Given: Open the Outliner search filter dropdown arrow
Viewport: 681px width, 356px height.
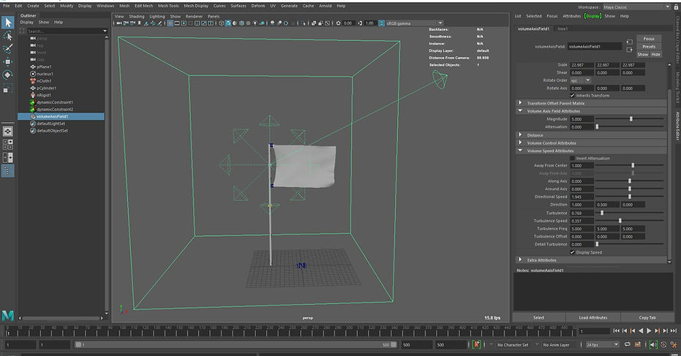Looking at the screenshot, I should pyautogui.click(x=105, y=31).
